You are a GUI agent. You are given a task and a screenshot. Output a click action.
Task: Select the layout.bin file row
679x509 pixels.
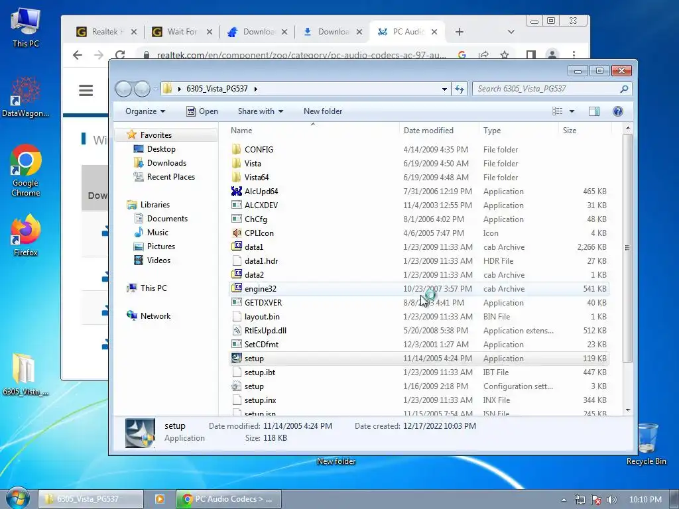coord(419,316)
